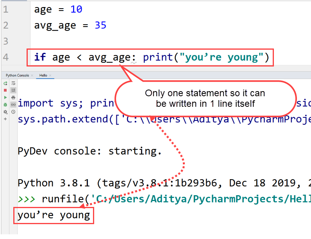Viewport: 311px width, 239px height.
Task: Open console settings gear dropdown
Action: point(5,112)
